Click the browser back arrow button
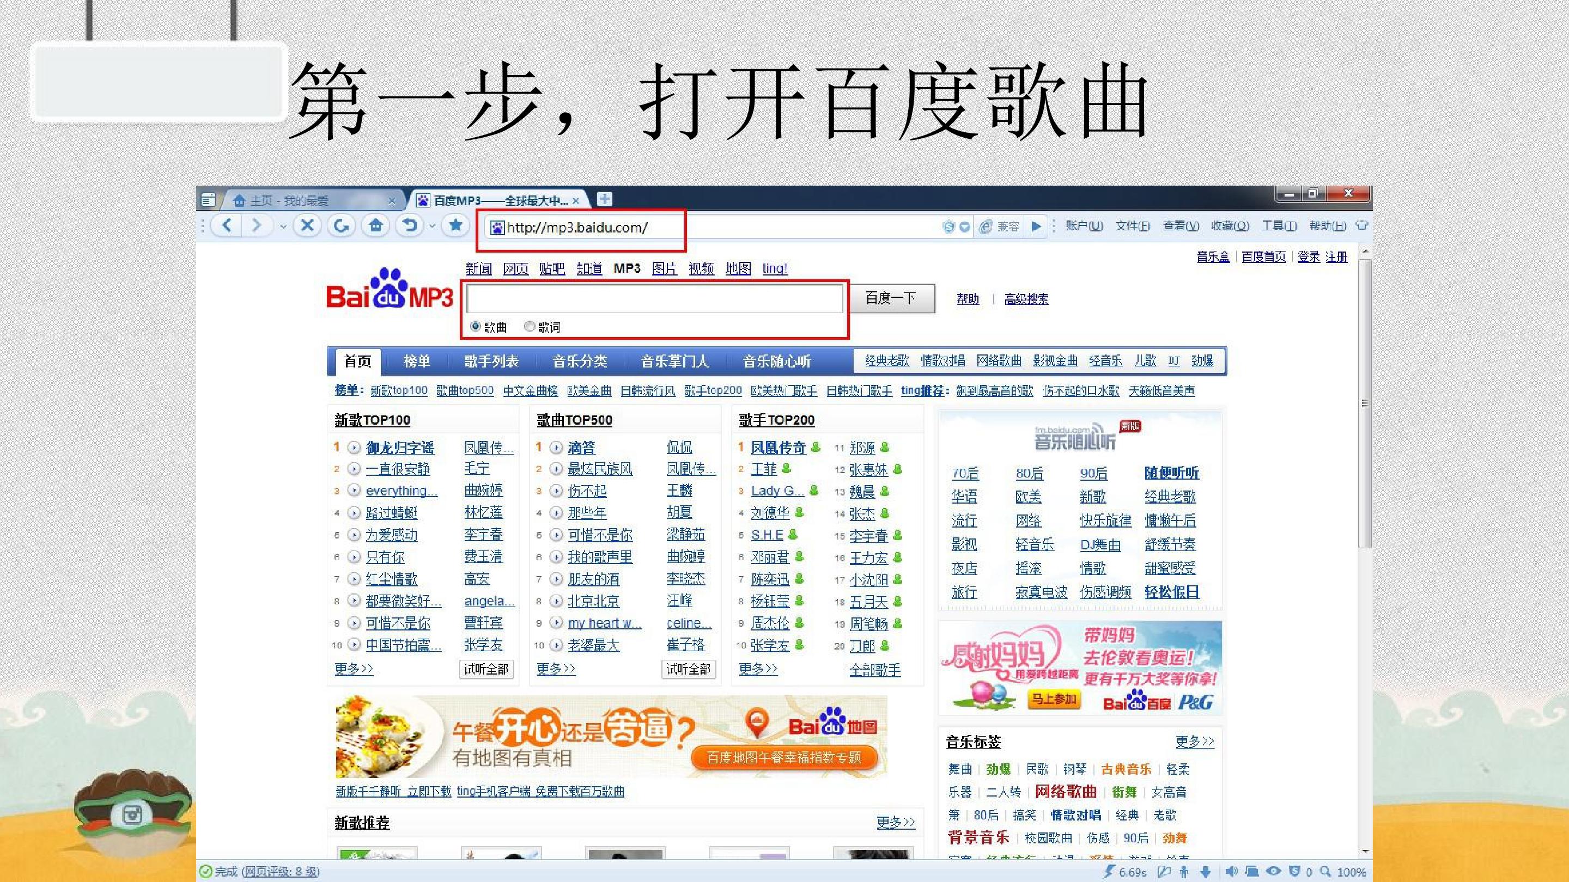This screenshot has width=1569, height=882. point(227,226)
